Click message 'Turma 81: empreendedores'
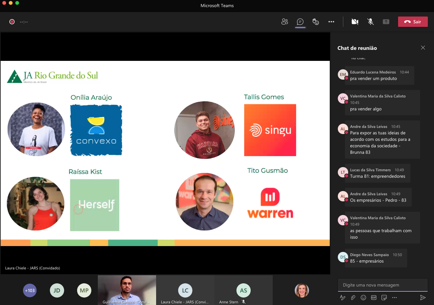This screenshot has height=305, width=434. [378, 176]
